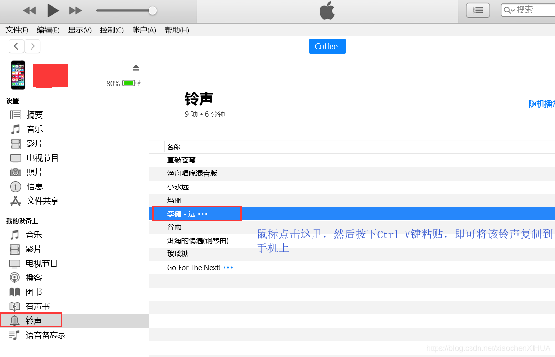The image size is (555, 357).
Task: Open 影片 under 设置 section
Action: coord(35,143)
